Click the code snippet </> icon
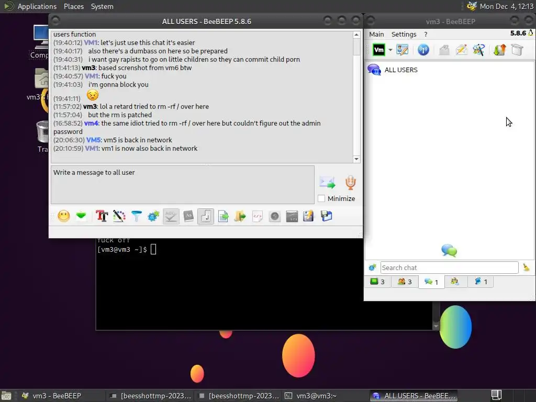This screenshot has height=402, width=536. 258,216
